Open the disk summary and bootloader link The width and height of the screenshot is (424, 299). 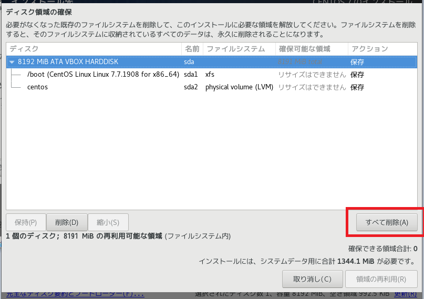click(73, 294)
